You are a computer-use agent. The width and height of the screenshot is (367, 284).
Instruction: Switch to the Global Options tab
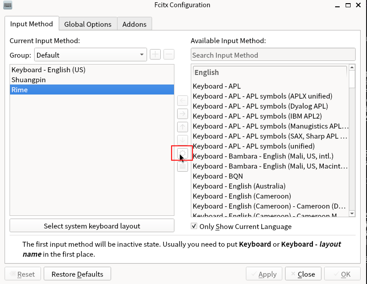pyautogui.click(x=87, y=24)
